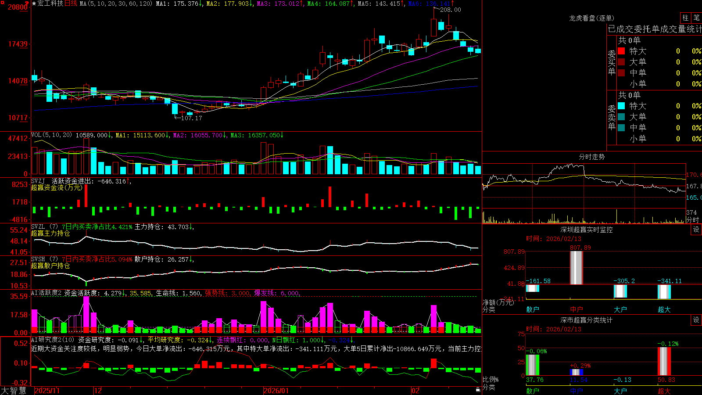Select the 2025/11 date marker on time axis
702x395 pixels.
[x=47, y=391]
